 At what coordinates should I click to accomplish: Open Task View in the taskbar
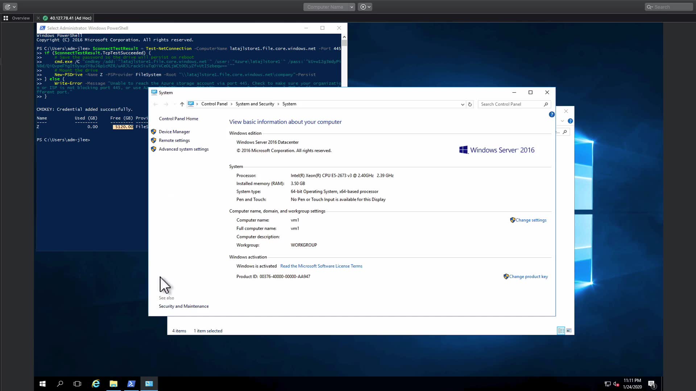pyautogui.click(x=77, y=384)
